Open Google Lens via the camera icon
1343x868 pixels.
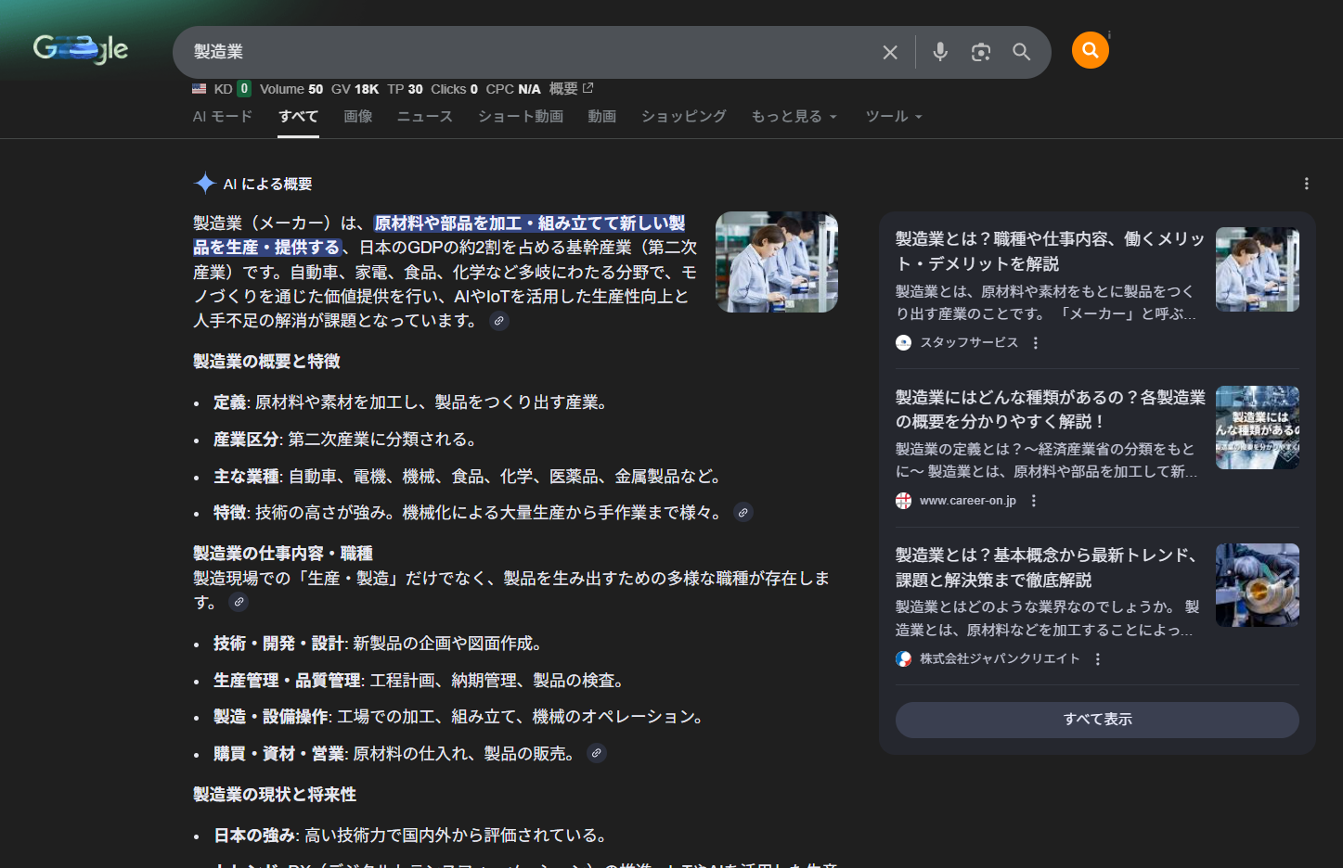(981, 52)
